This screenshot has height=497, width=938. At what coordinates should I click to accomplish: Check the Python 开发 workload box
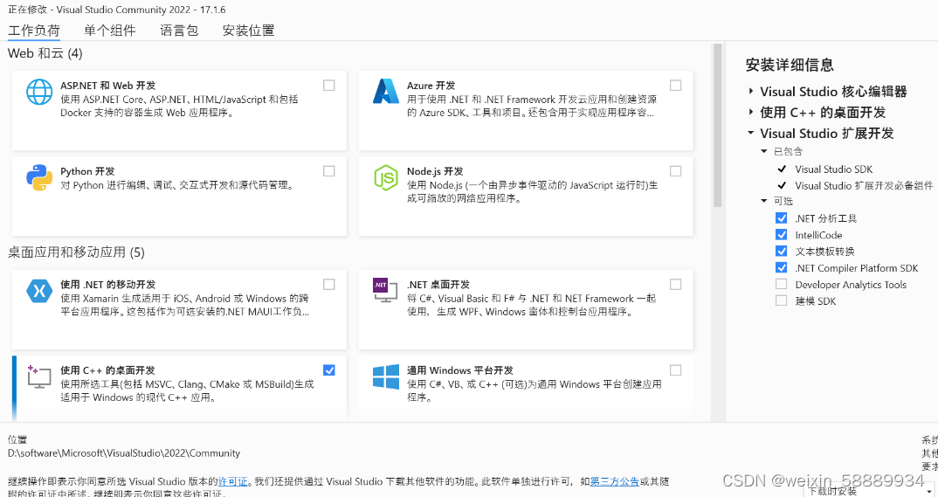point(329,171)
